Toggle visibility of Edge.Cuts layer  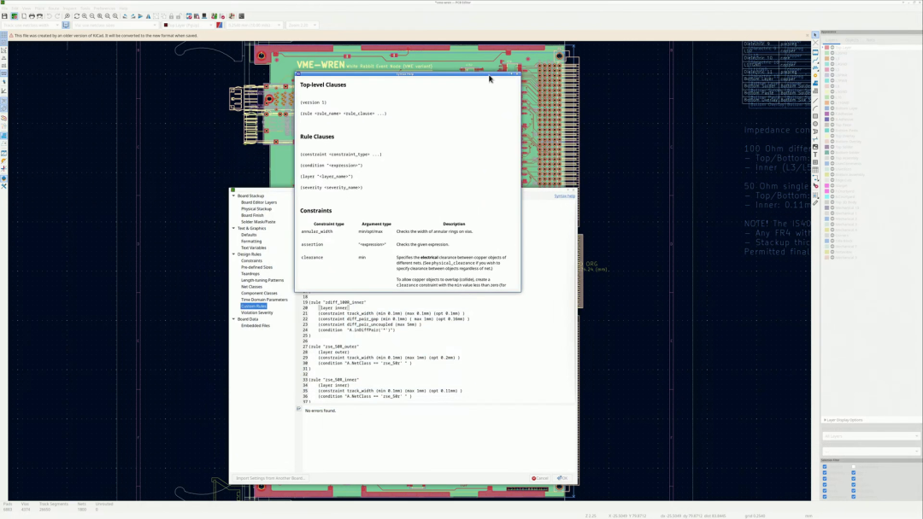point(832,180)
